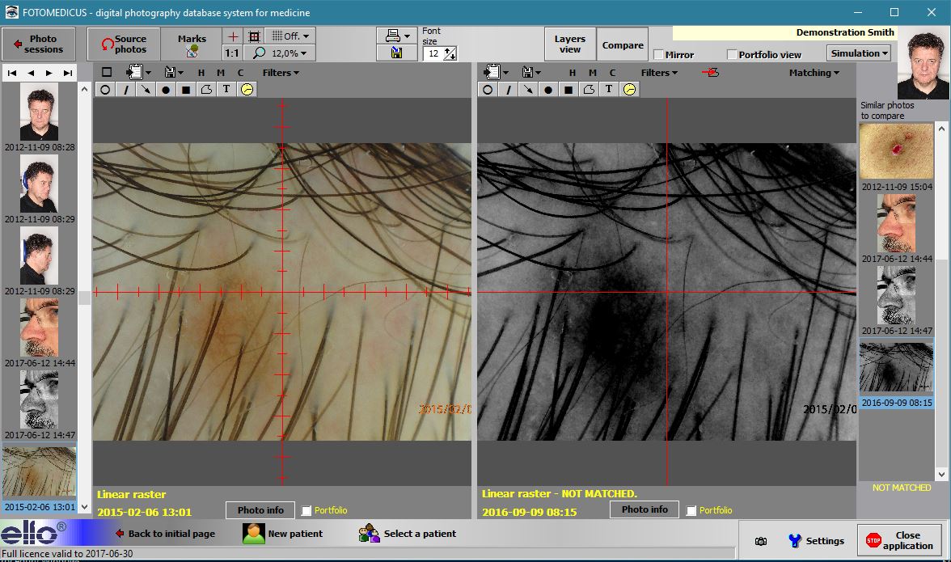Select the filled dot tool in right pane
951x562 pixels.
pos(548,90)
